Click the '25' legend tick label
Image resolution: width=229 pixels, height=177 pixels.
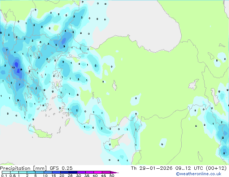coord(70,176)
